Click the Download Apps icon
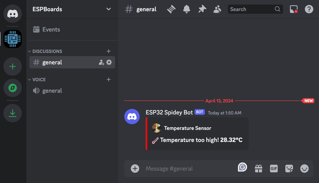Viewport: 319px width, 183px height. [13, 113]
